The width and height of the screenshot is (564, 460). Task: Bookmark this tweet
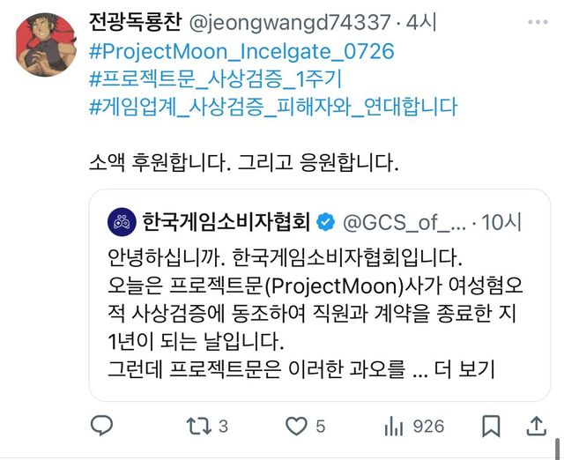coord(491,427)
